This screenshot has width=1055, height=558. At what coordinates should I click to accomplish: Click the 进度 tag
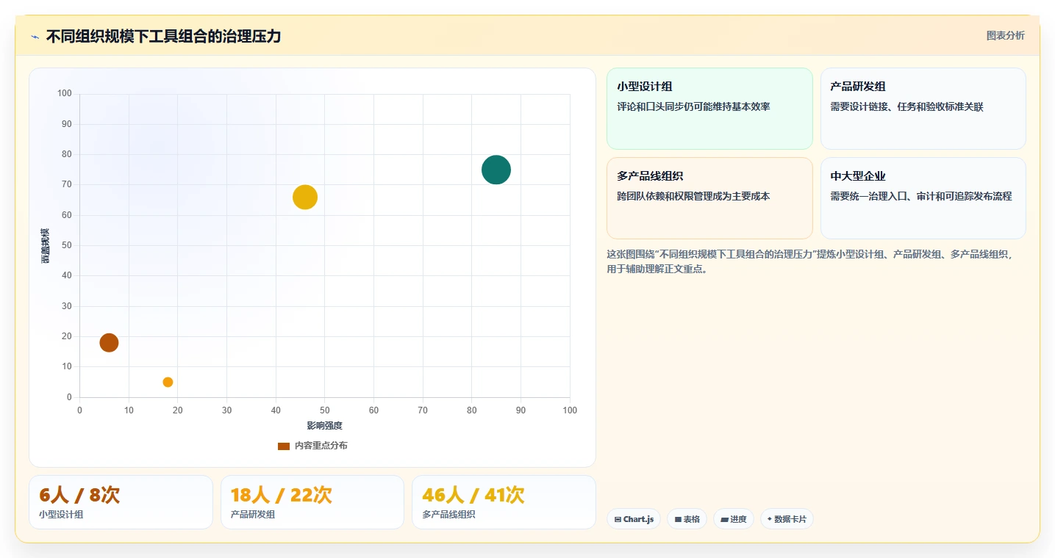point(734,519)
